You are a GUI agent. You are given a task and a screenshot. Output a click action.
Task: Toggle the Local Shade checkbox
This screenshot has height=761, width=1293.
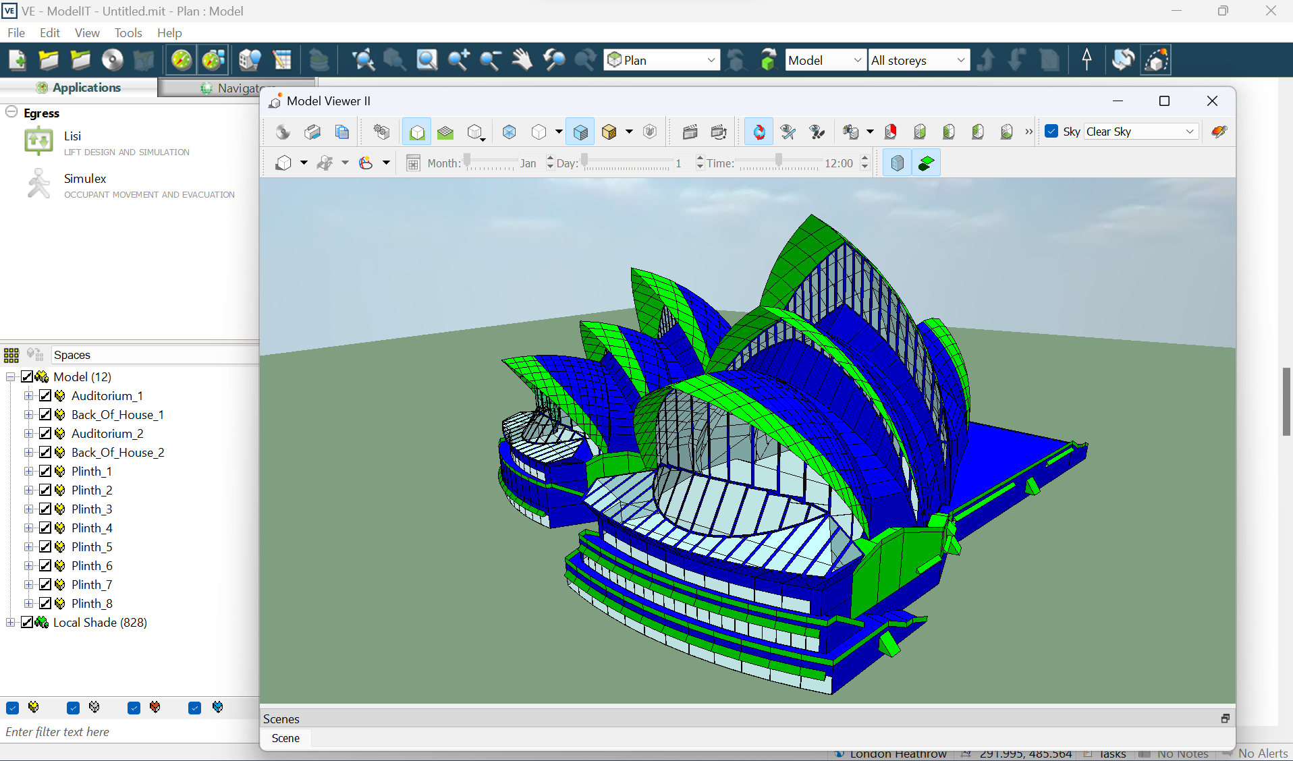(28, 622)
